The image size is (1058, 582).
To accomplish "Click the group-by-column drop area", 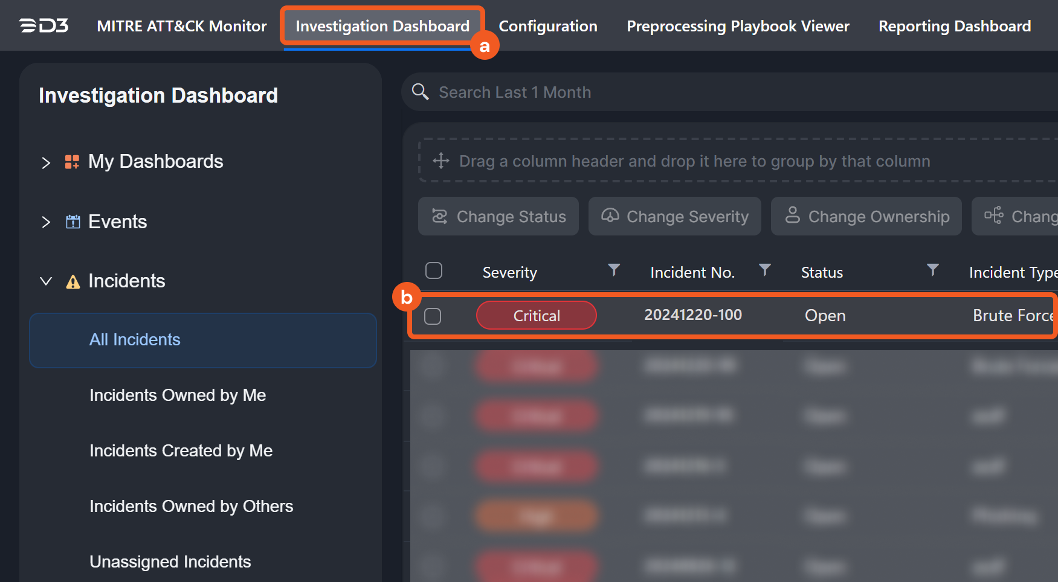I will point(738,161).
